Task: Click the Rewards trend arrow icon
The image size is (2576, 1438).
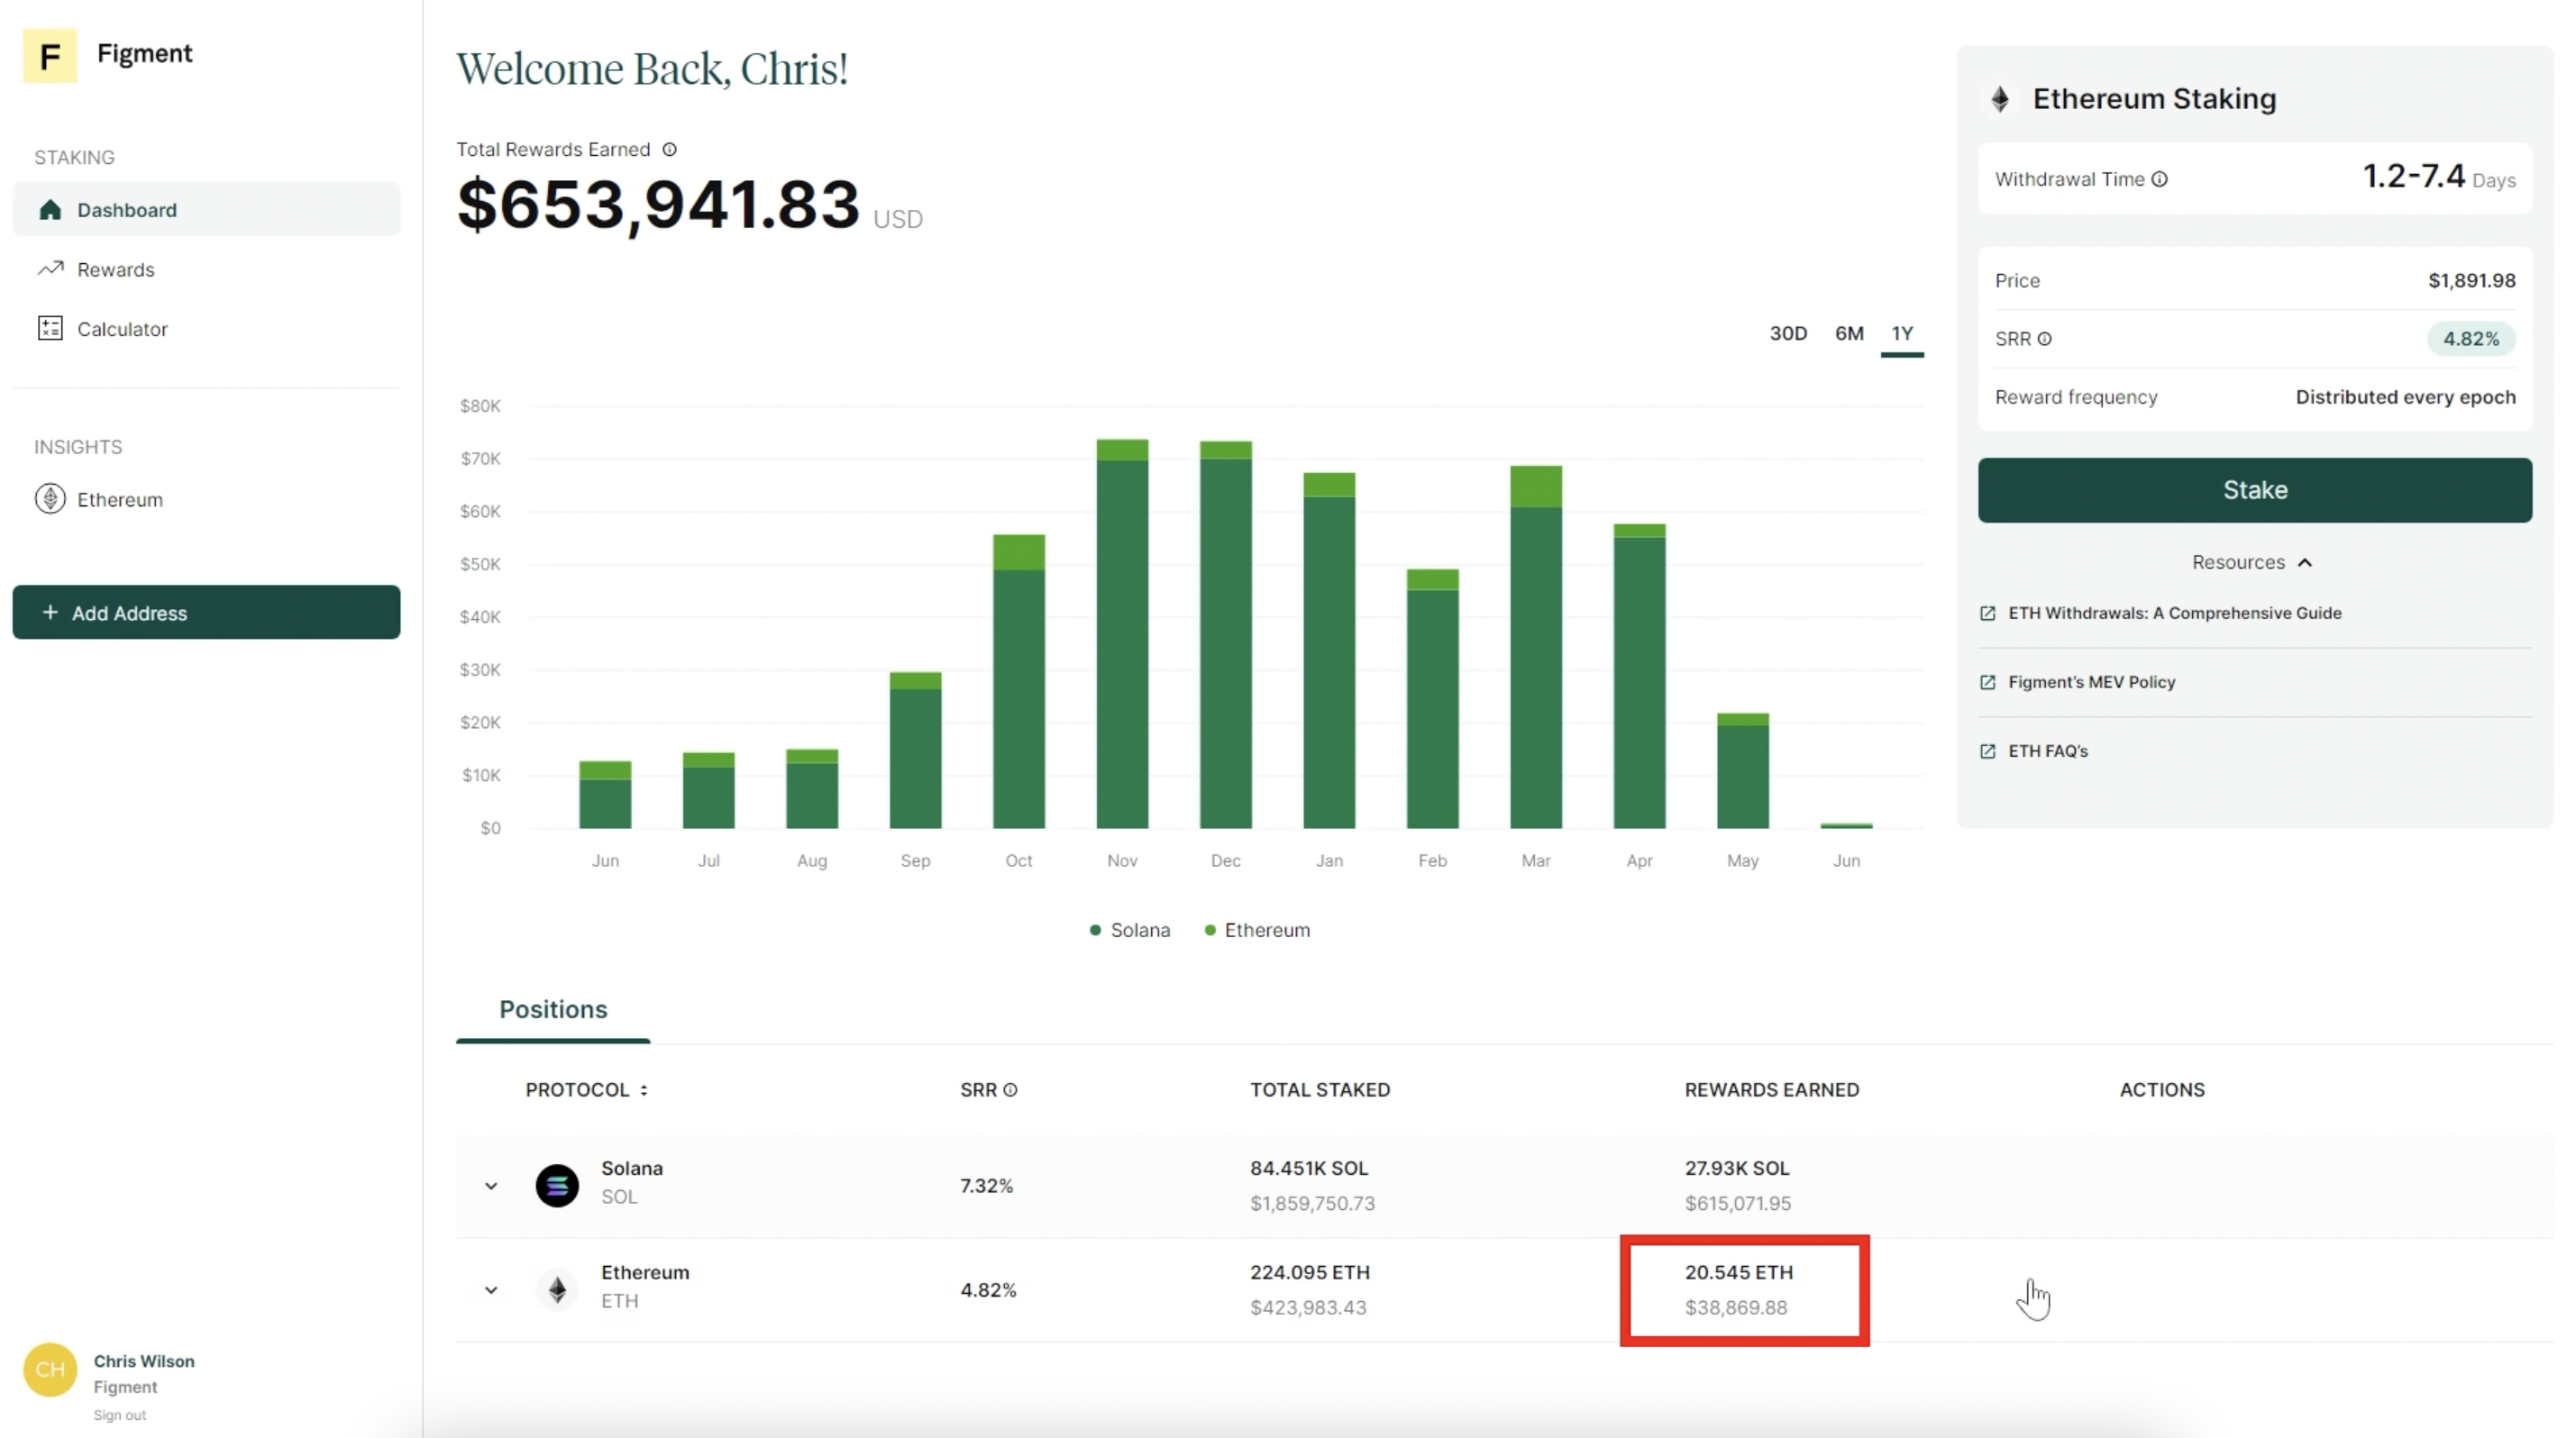Action: click(50, 268)
